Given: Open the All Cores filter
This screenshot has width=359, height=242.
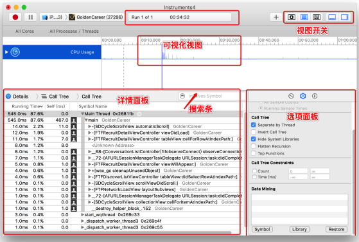Looking at the screenshot, I should click(x=25, y=31).
